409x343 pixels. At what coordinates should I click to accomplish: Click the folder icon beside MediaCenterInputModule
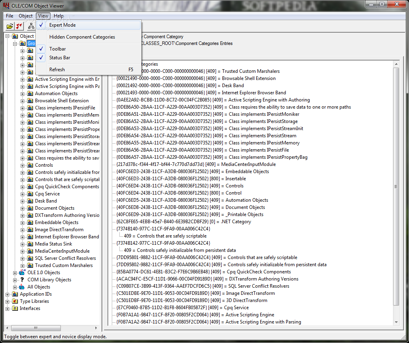pos(30,251)
